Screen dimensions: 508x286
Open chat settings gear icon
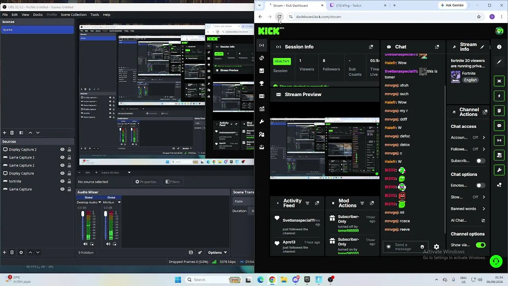[437, 247]
